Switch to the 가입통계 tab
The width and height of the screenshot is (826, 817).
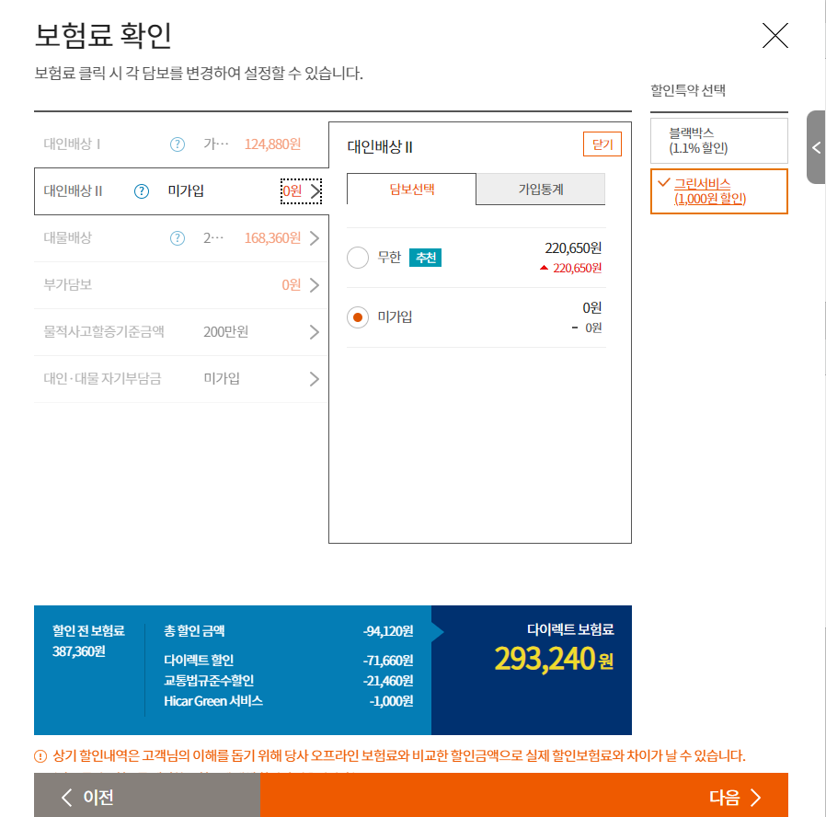click(x=541, y=189)
